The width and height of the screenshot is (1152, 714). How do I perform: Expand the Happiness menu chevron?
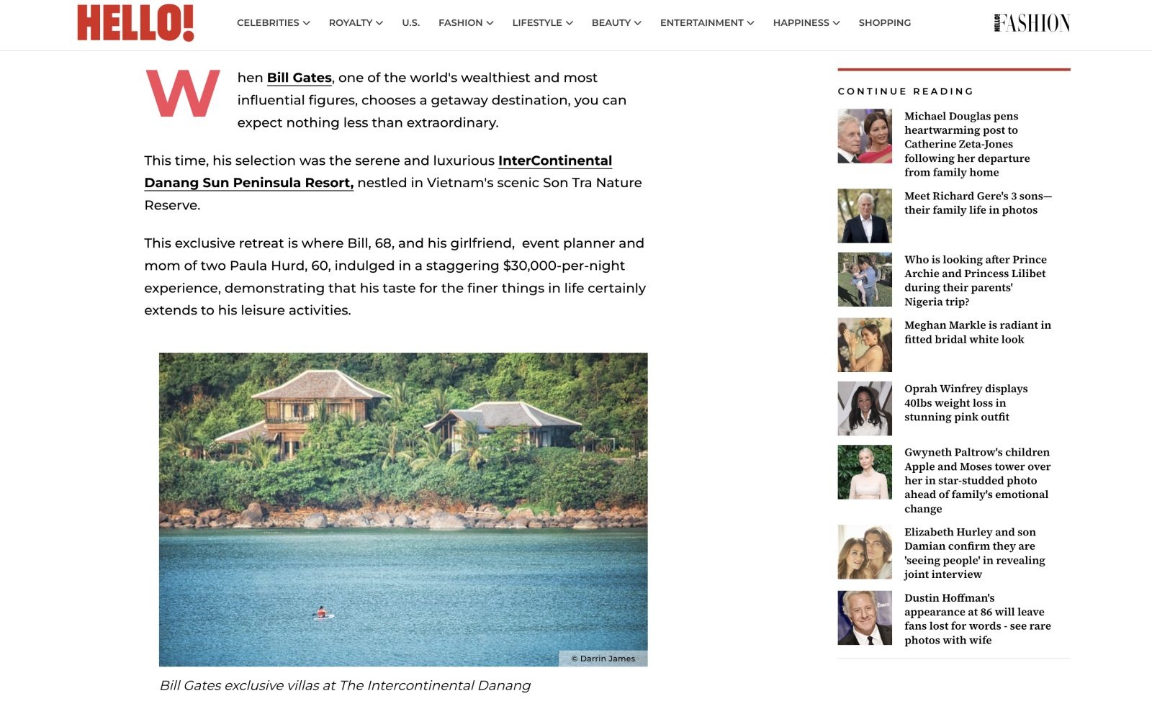836,23
